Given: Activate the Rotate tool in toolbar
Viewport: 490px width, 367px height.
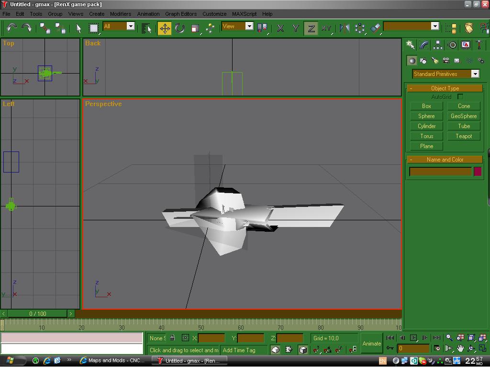Looking at the screenshot, I should click(180, 28).
